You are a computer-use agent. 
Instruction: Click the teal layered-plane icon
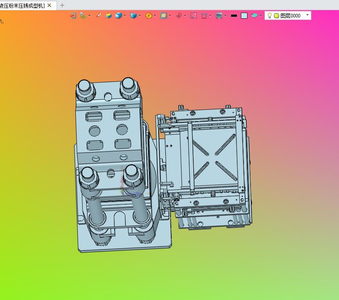click(x=254, y=16)
